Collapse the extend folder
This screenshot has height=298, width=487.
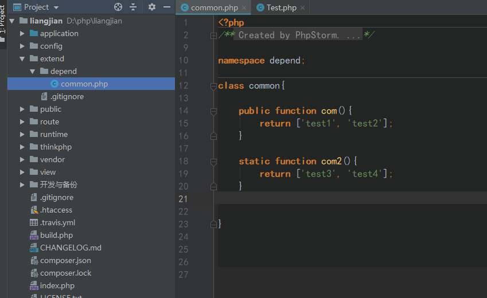click(x=22, y=59)
